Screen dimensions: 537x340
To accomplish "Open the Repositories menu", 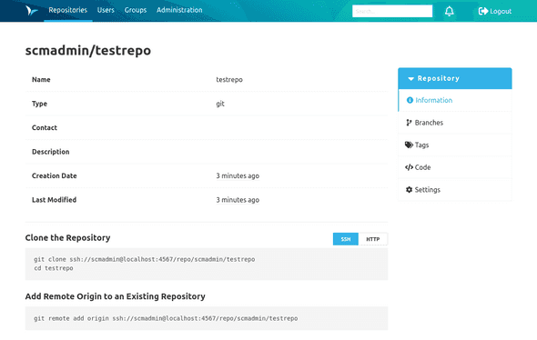I will [68, 10].
